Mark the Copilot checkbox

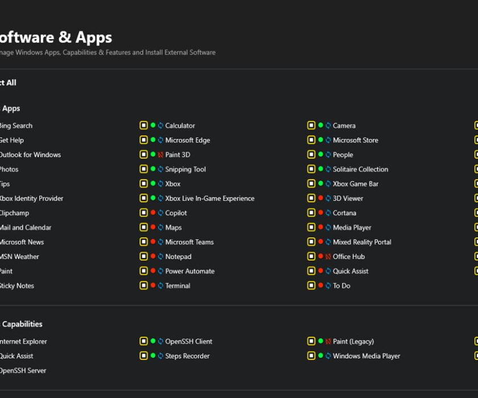coord(143,213)
